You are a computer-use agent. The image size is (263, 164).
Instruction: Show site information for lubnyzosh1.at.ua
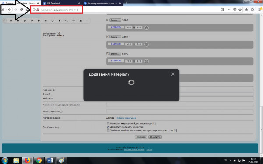[x=34, y=10]
